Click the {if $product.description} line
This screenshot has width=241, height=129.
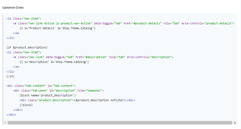[x=27, y=47]
